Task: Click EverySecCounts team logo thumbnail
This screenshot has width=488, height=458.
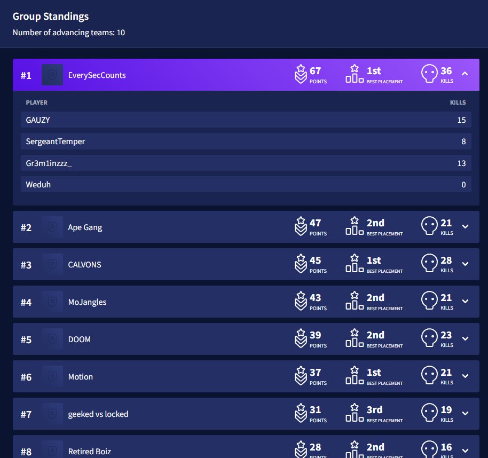Action: 52,75
